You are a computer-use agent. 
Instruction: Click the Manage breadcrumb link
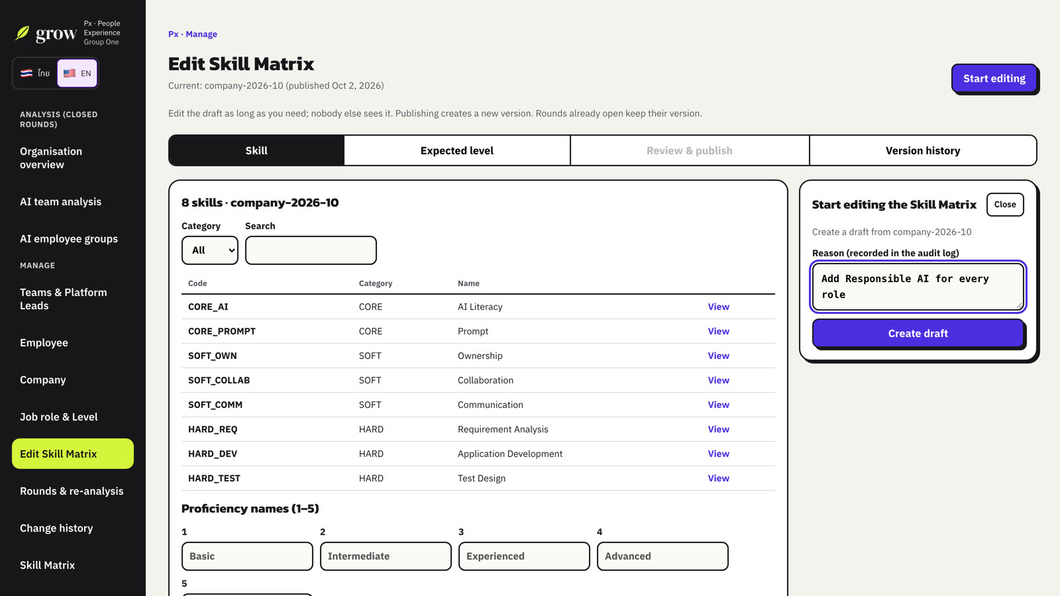[201, 34]
